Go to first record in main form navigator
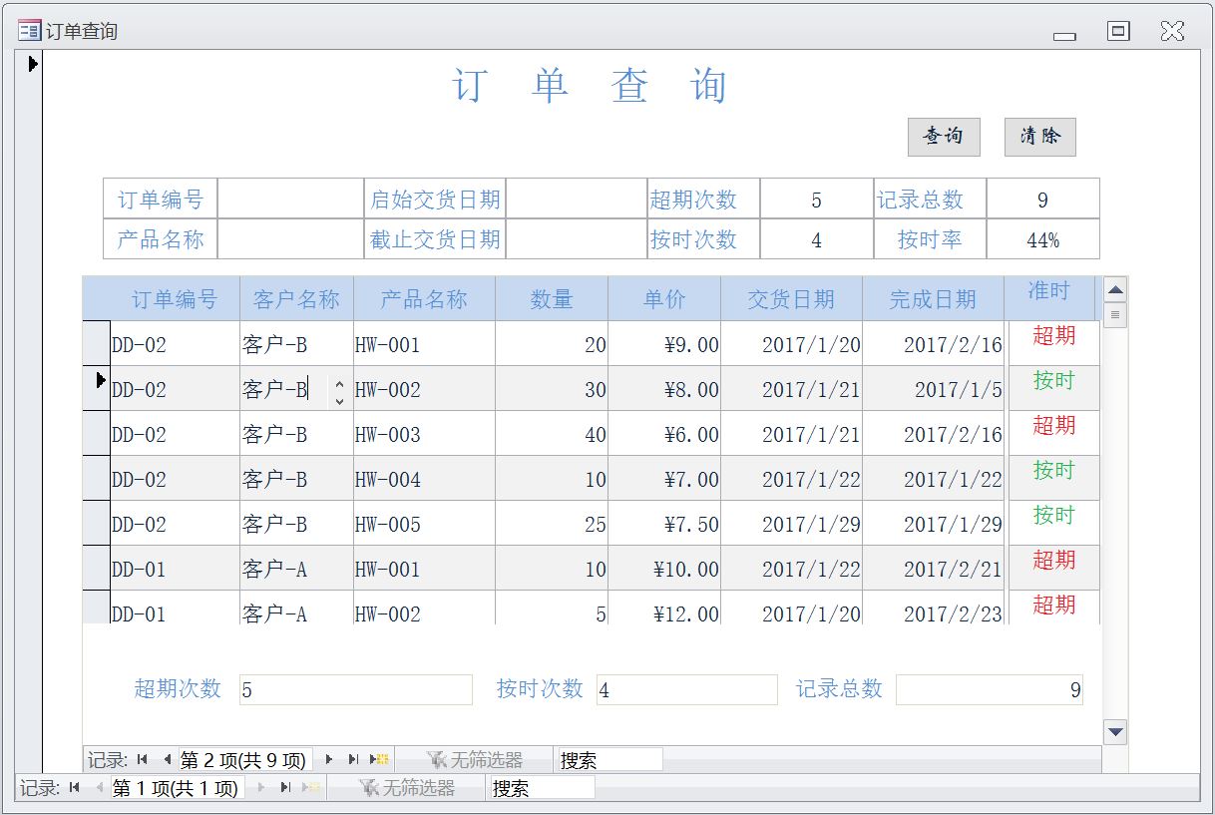The image size is (1215, 815). 75,788
